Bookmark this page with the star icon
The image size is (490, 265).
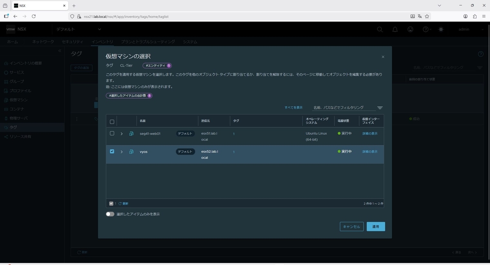(x=427, y=16)
